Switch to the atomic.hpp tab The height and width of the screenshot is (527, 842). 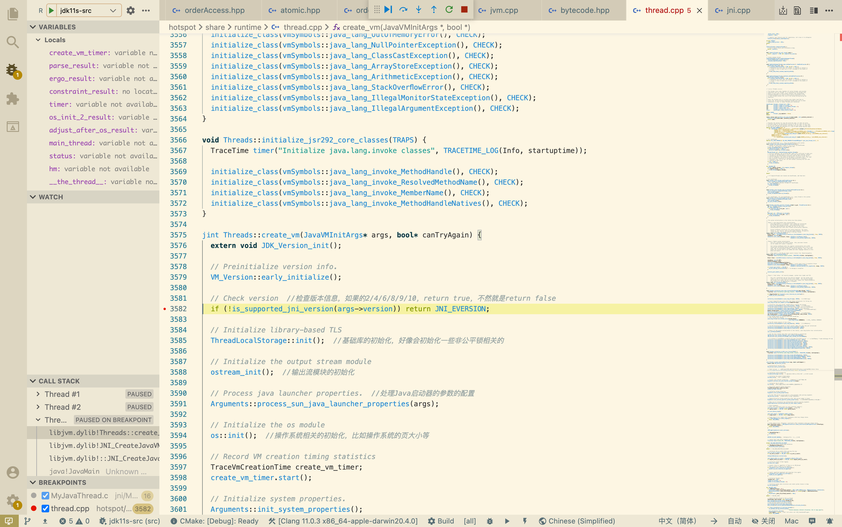point(300,11)
